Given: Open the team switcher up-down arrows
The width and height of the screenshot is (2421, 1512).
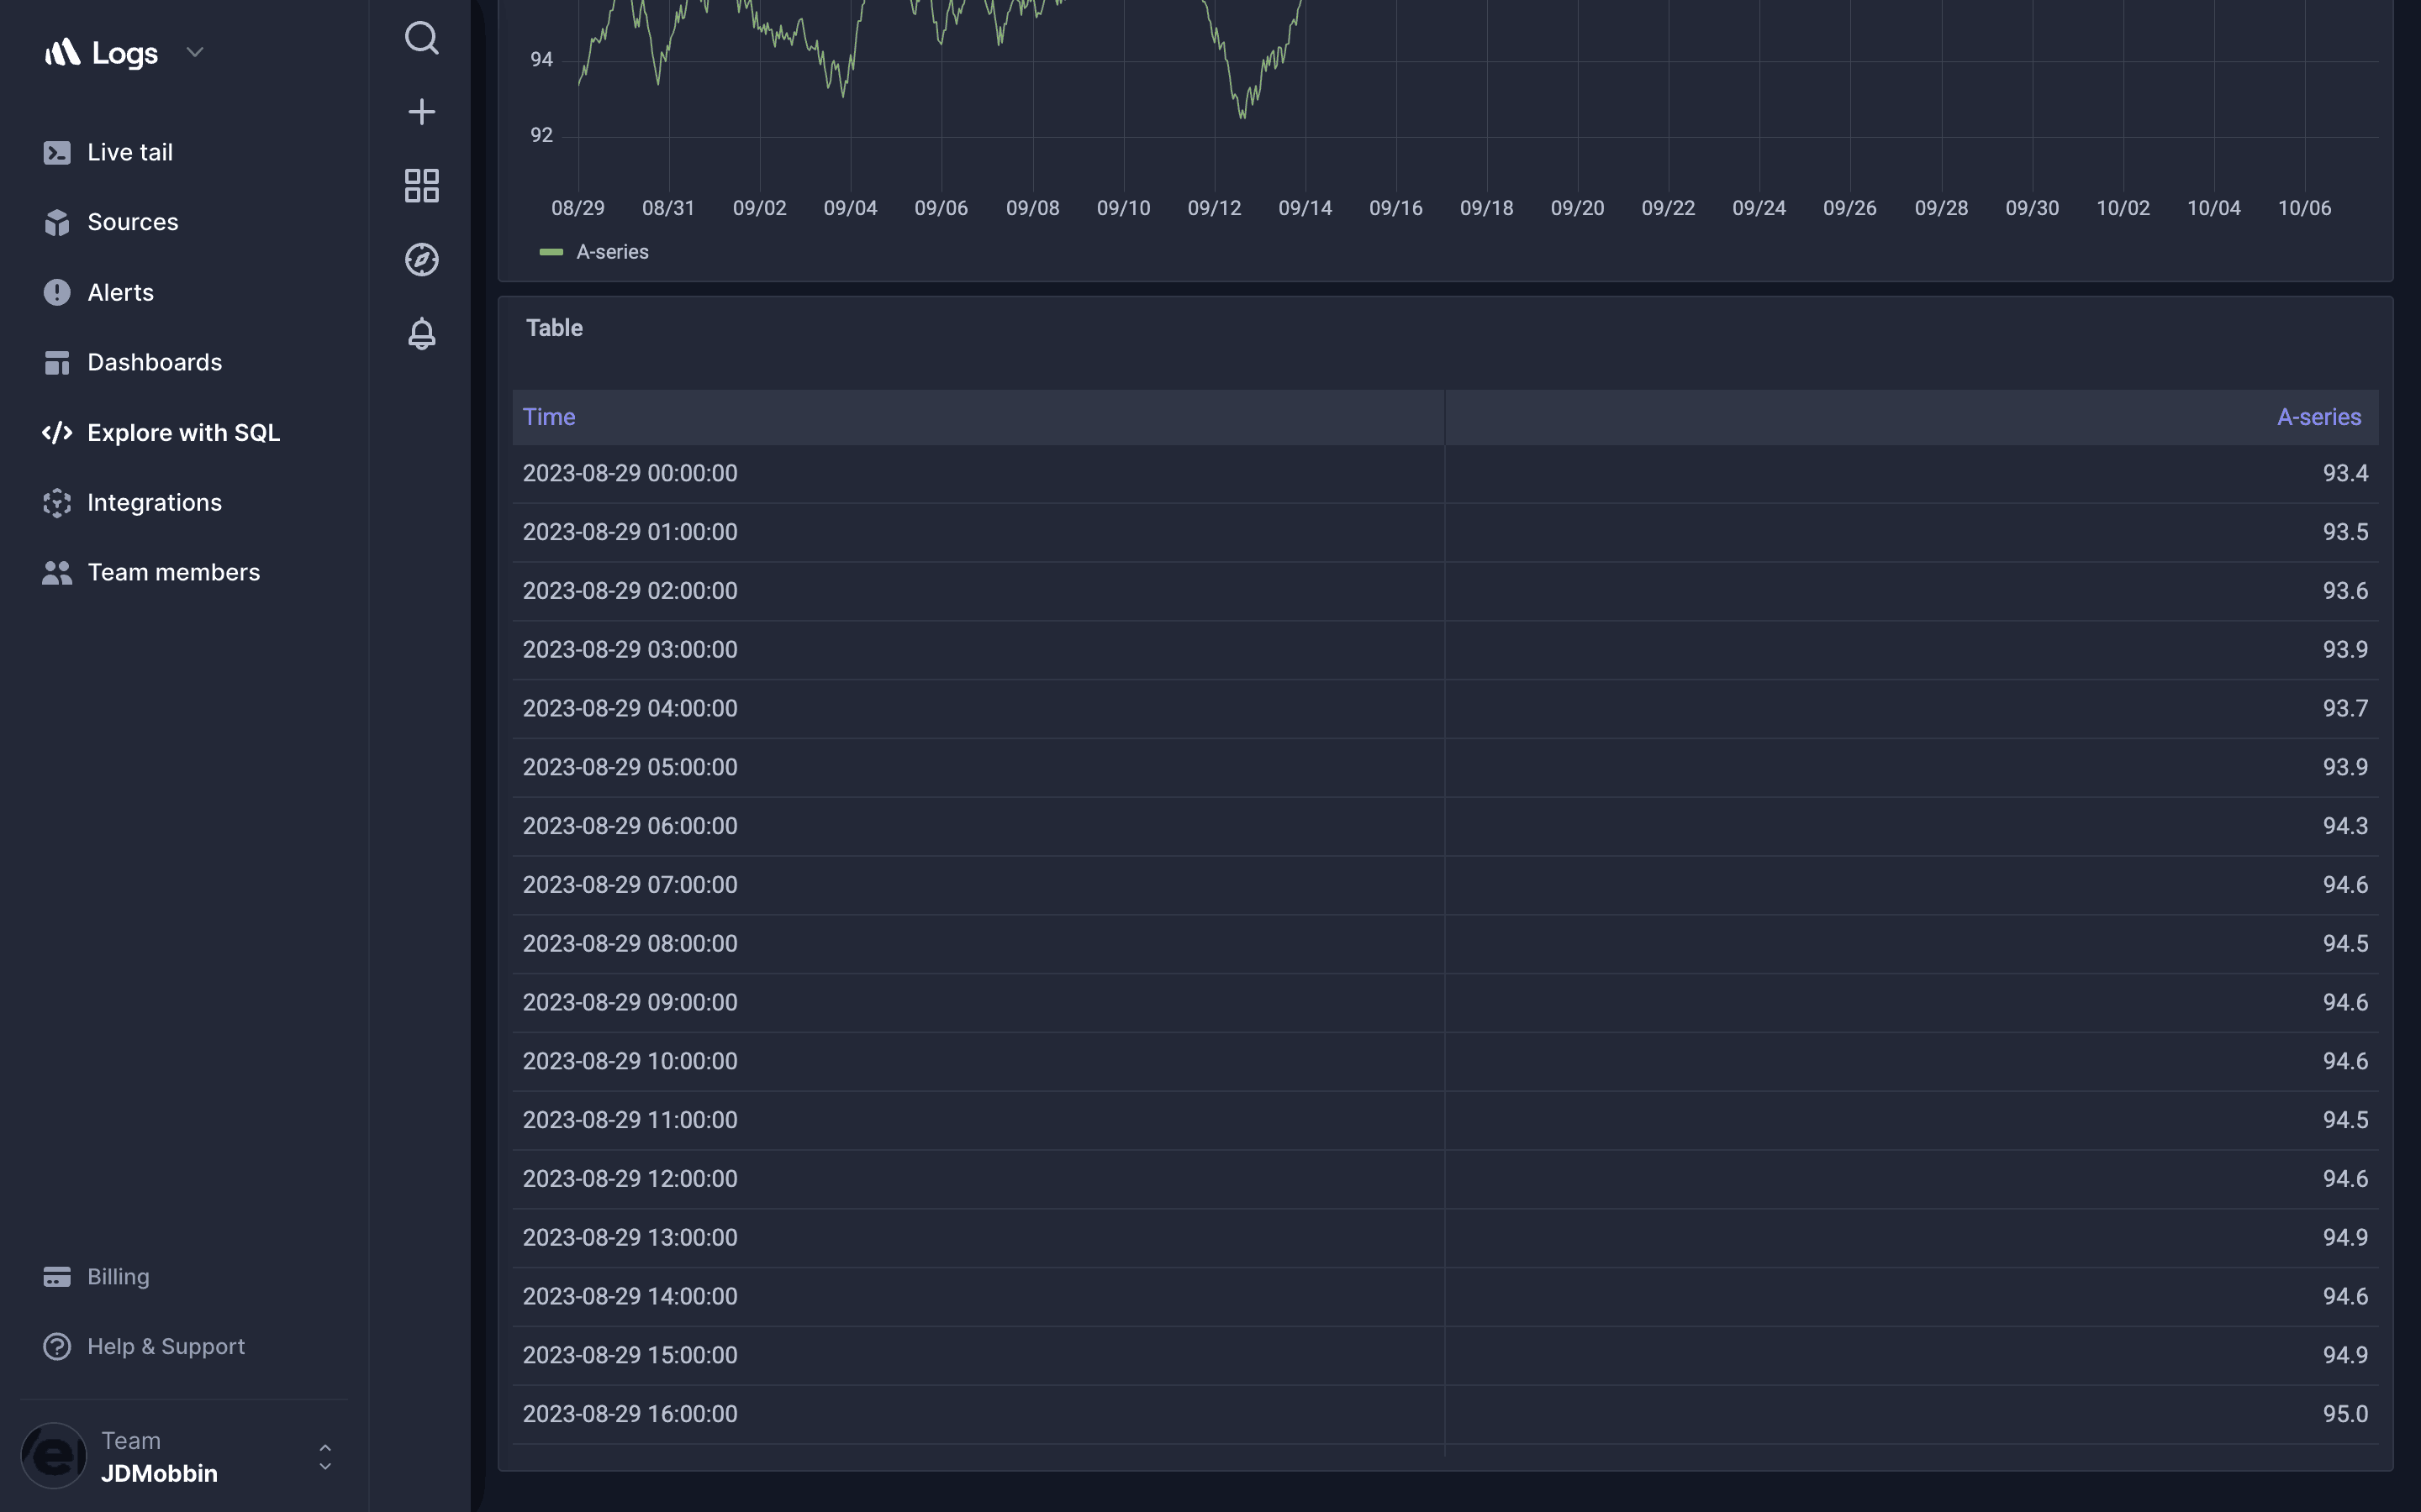Looking at the screenshot, I should 325,1456.
